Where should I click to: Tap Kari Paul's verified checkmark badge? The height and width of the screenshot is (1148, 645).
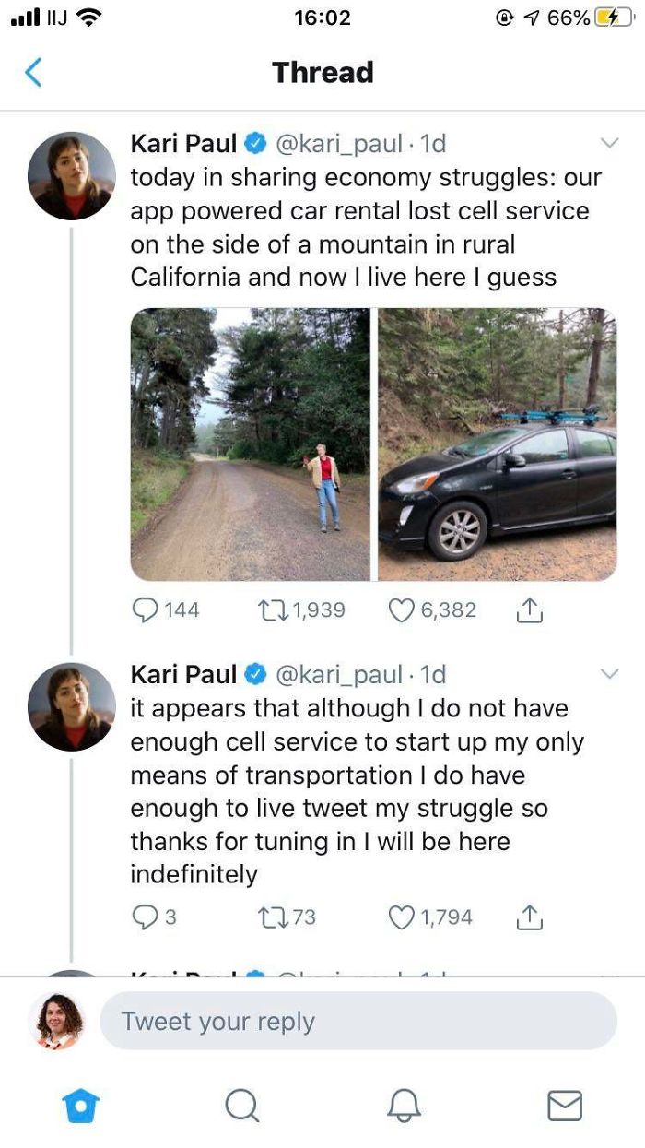(253, 143)
